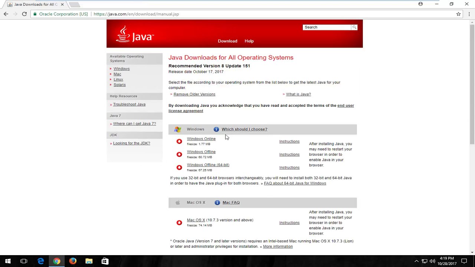
Task: Download the Windows Online installer link
Action: tap(201, 139)
